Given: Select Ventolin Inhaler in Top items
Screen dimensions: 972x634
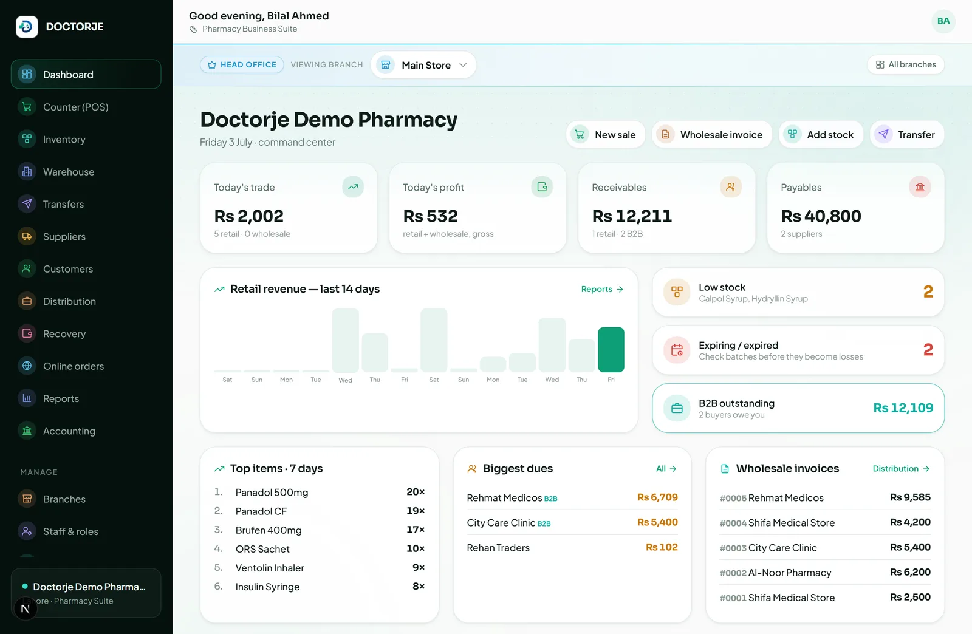Looking at the screenshot, I should [320, 567].
